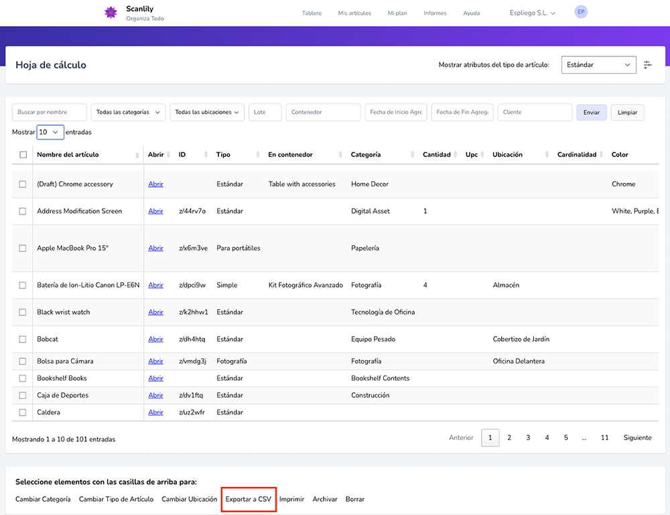
Task: Check the select-all checkbox in header
Action: (x=23, y=155)
